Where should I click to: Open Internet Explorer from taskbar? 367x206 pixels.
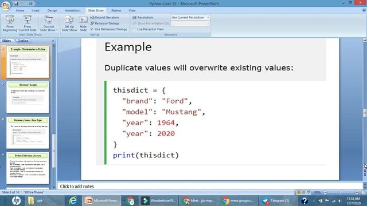coord(73,201)
